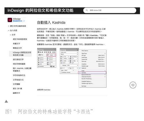Open 編輯文字 sidebar page
This screenshot has height=121, width=144.
[16, 93]
